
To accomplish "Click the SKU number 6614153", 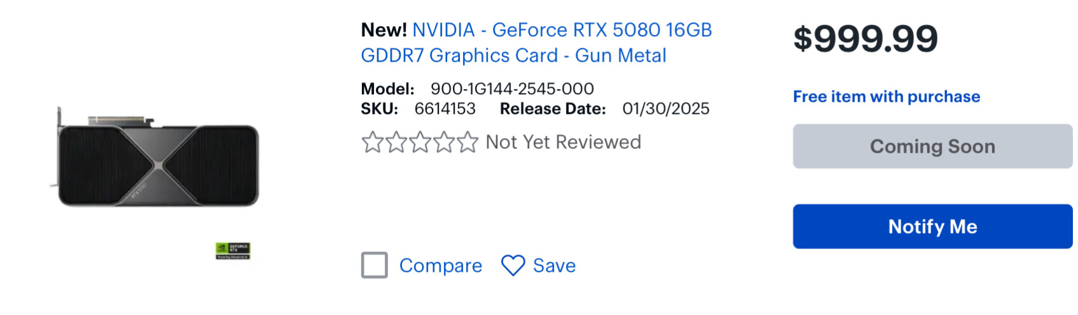I will point(445,109).
